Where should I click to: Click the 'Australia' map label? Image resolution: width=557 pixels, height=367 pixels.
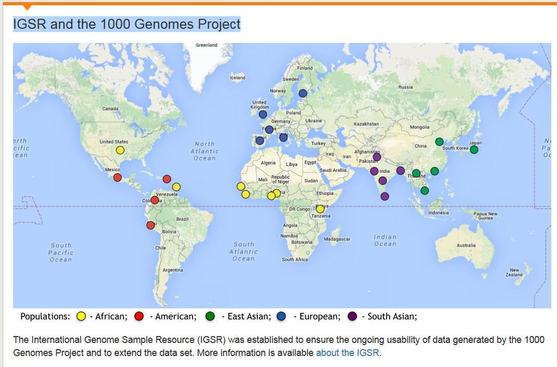click(466, 246)
